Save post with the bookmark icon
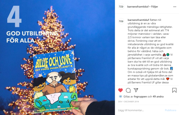This screenshot has height=115, width=179. coord(174,90)
